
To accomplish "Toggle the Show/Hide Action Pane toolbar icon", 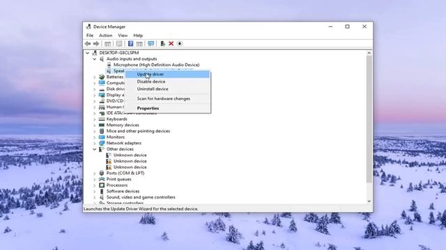I will coord(139,44).
